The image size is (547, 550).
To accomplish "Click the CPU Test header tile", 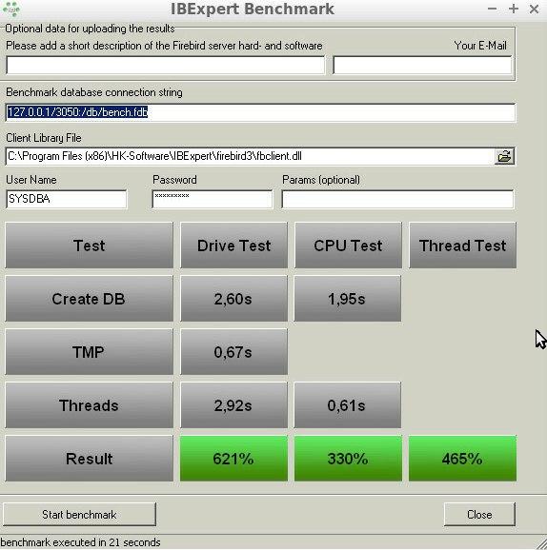I will point(348,246).
